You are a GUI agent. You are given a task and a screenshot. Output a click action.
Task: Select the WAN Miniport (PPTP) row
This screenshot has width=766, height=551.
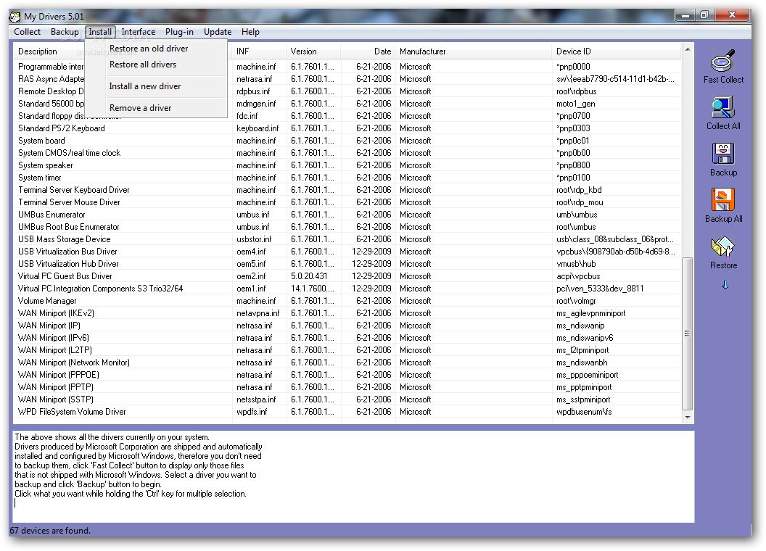[347, 387]
